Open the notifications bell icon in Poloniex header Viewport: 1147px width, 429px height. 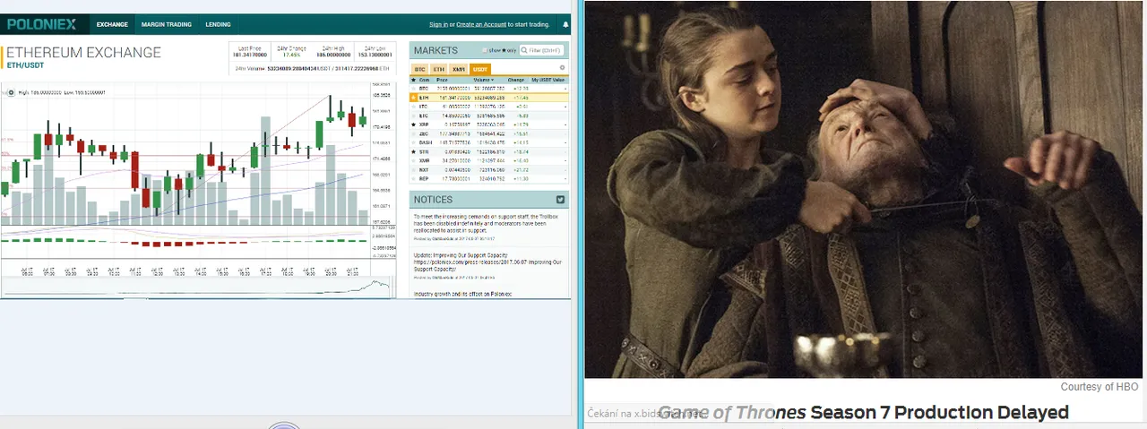pos(565,24)
